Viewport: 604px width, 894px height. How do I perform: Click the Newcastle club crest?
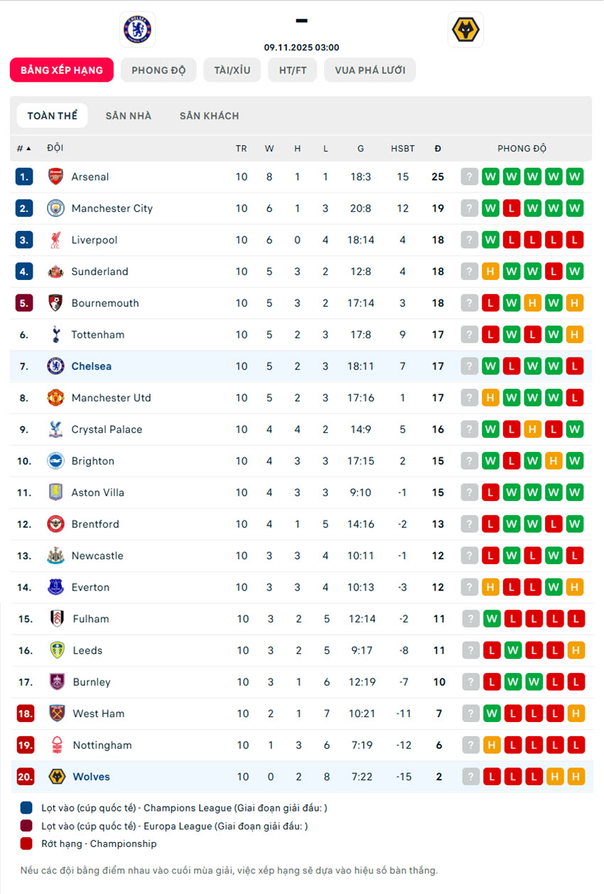click(x=55, y=556)
